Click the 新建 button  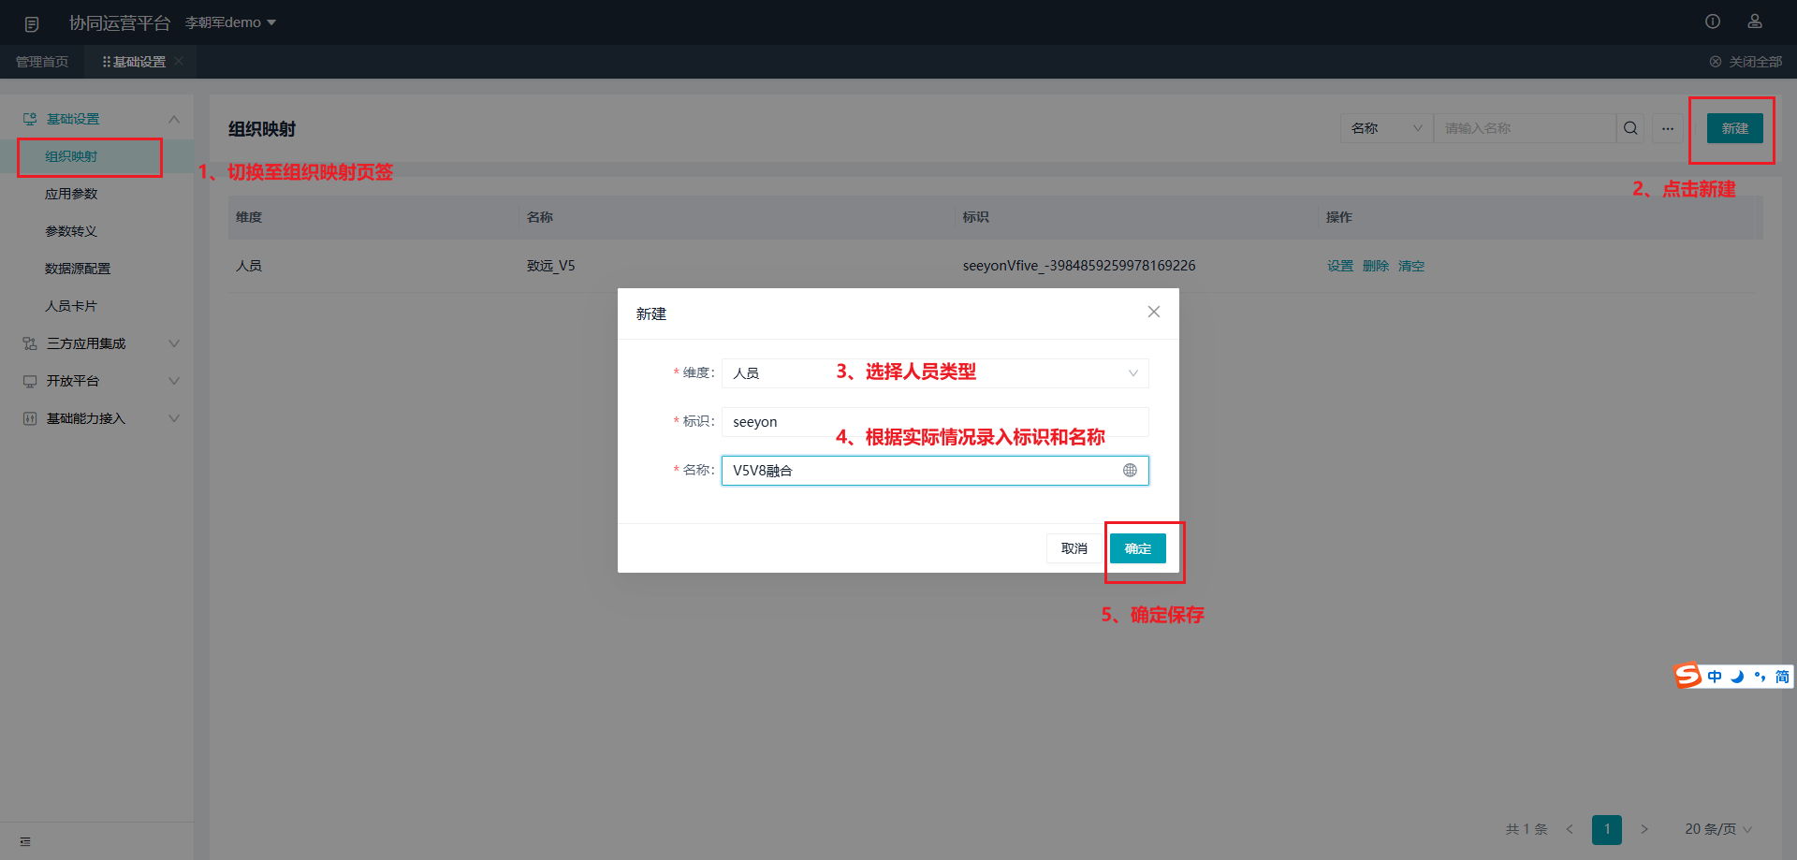click(x=1734, y=128)
